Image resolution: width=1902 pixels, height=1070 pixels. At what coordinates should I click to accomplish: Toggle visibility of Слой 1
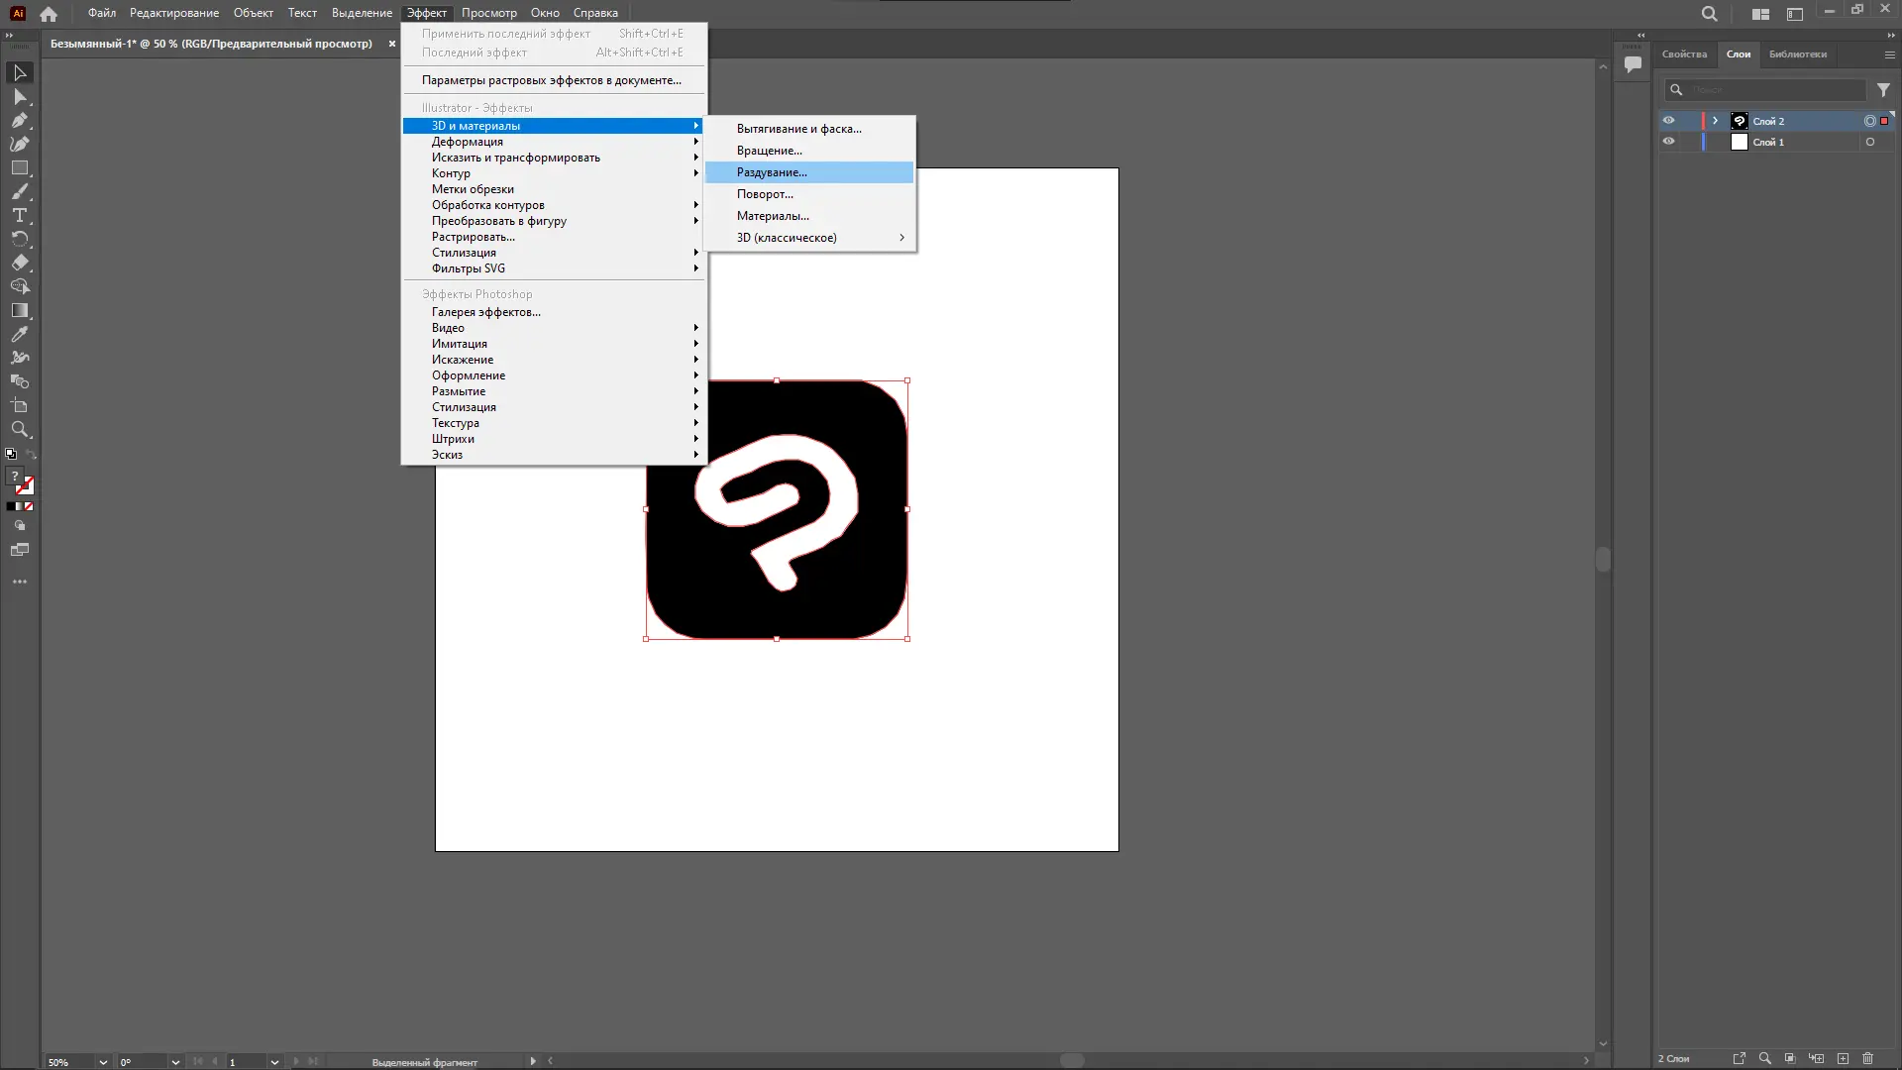point(1668,142)
